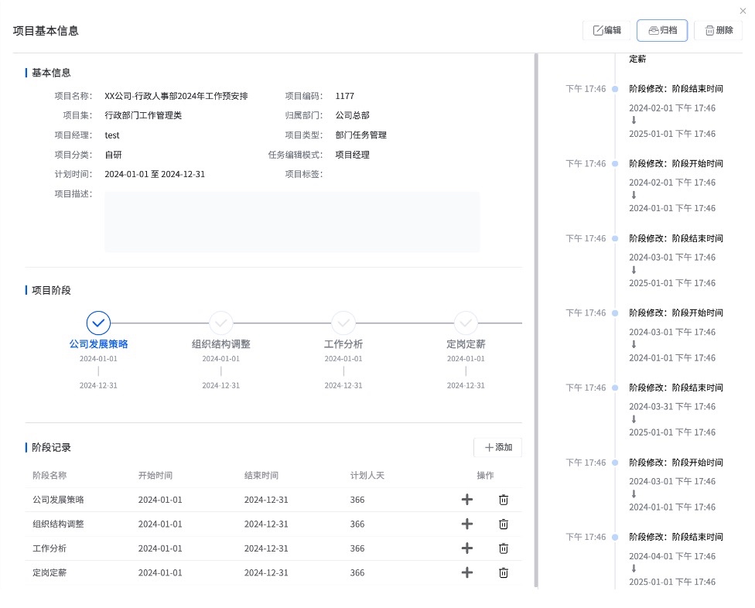Click project name XX公司-行政人事部2024年工作预安排

point(176,96)
